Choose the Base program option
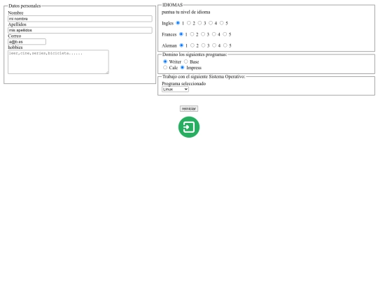Viewport: 378px width, 283px height. click(x=185, y=61)
